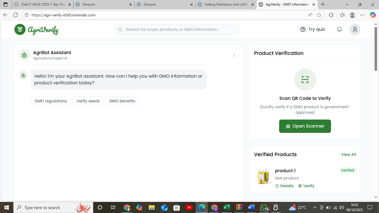Add page to favorites with the star icon
The width and height of the screenshot is (379, 213).
(319, 15)
